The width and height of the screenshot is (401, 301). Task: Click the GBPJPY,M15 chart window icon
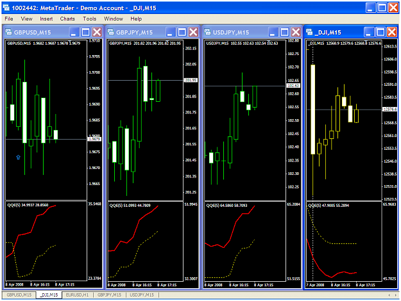(x=111, y=32)
